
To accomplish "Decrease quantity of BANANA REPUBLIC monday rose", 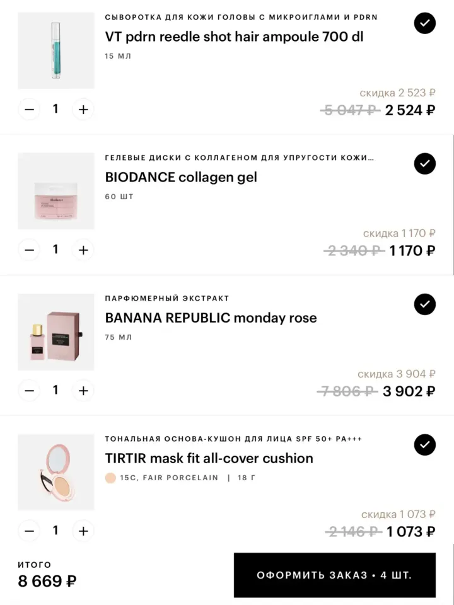I will click(29, 391).
